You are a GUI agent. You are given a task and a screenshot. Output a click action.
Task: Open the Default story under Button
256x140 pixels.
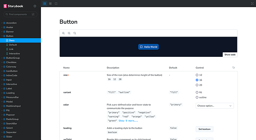pos(13,45)
